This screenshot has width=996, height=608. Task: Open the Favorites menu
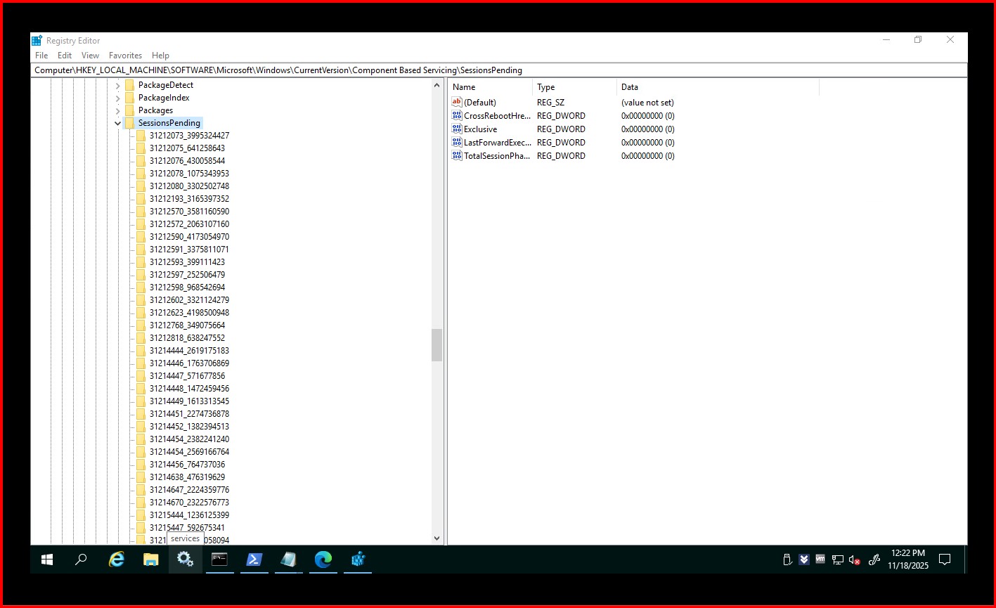pyautogui.click(x=125, y=56)
